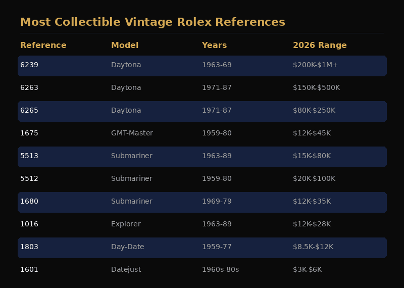Viewport: 404px width, 288px height.
Task: Click years 1963-89 in the 1016 row
Action: click(217, 224)
